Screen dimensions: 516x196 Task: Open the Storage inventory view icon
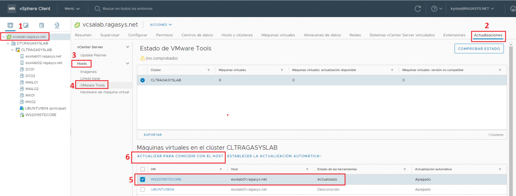pos(41,25)
